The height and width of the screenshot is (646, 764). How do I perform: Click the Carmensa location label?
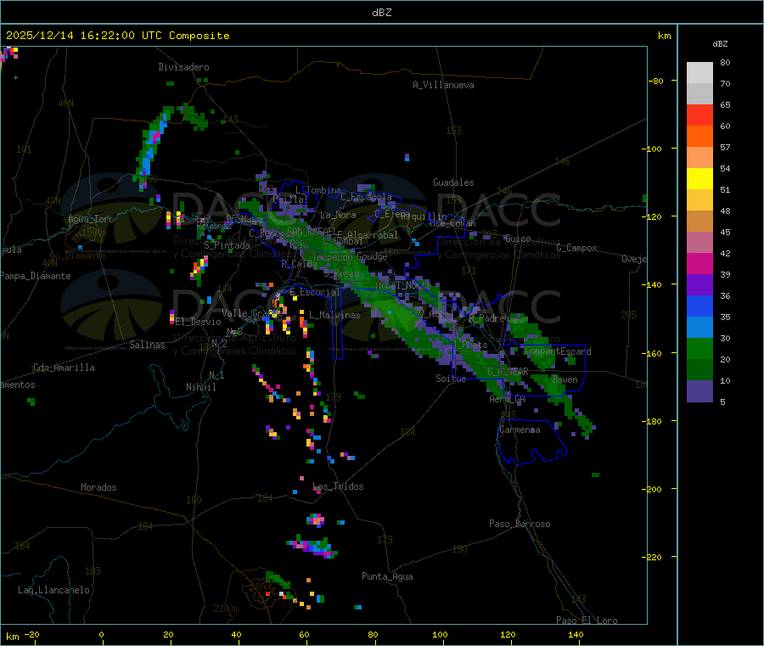point(520,430)
